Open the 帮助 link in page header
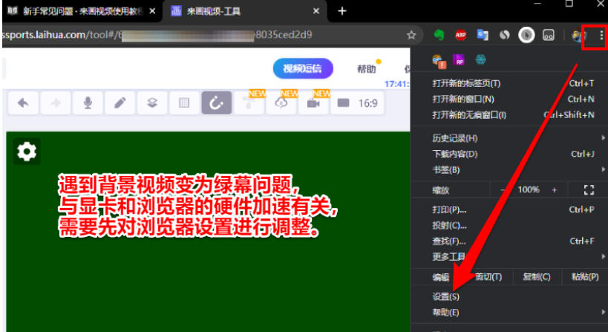608x332 pixels. point(367,69)
